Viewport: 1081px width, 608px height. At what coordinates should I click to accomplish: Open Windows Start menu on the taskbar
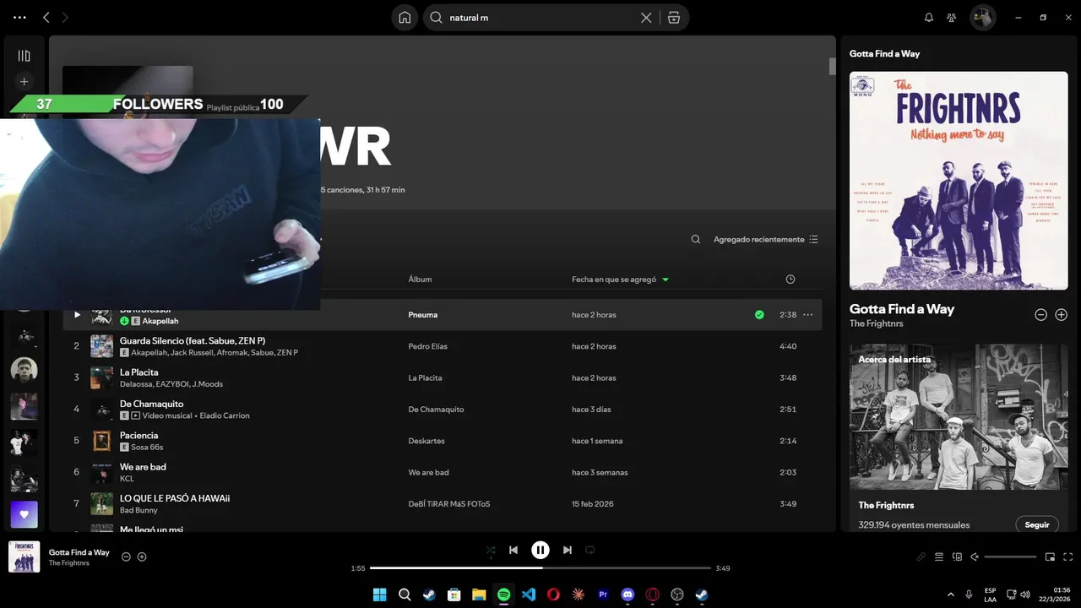coord(379,594)
